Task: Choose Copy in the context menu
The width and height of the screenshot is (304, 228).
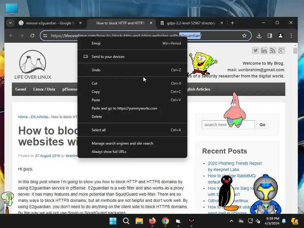Action: tap(132, 92)
